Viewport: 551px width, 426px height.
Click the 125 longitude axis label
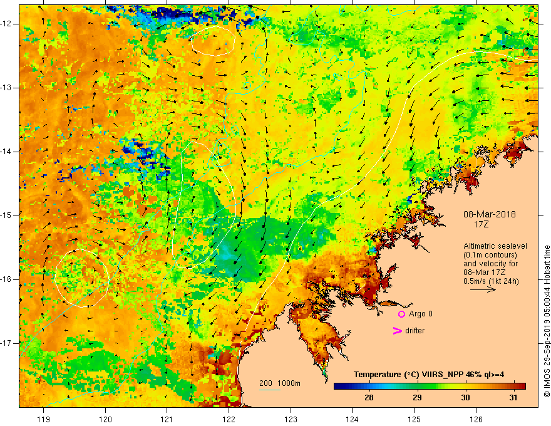[415, 419]
